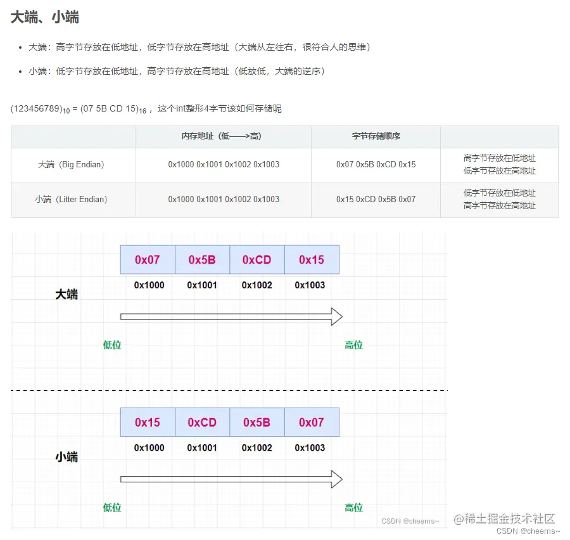Click the green 高位 label in 小端 diagram
570x540 pixels.
[x=353, y=508]
